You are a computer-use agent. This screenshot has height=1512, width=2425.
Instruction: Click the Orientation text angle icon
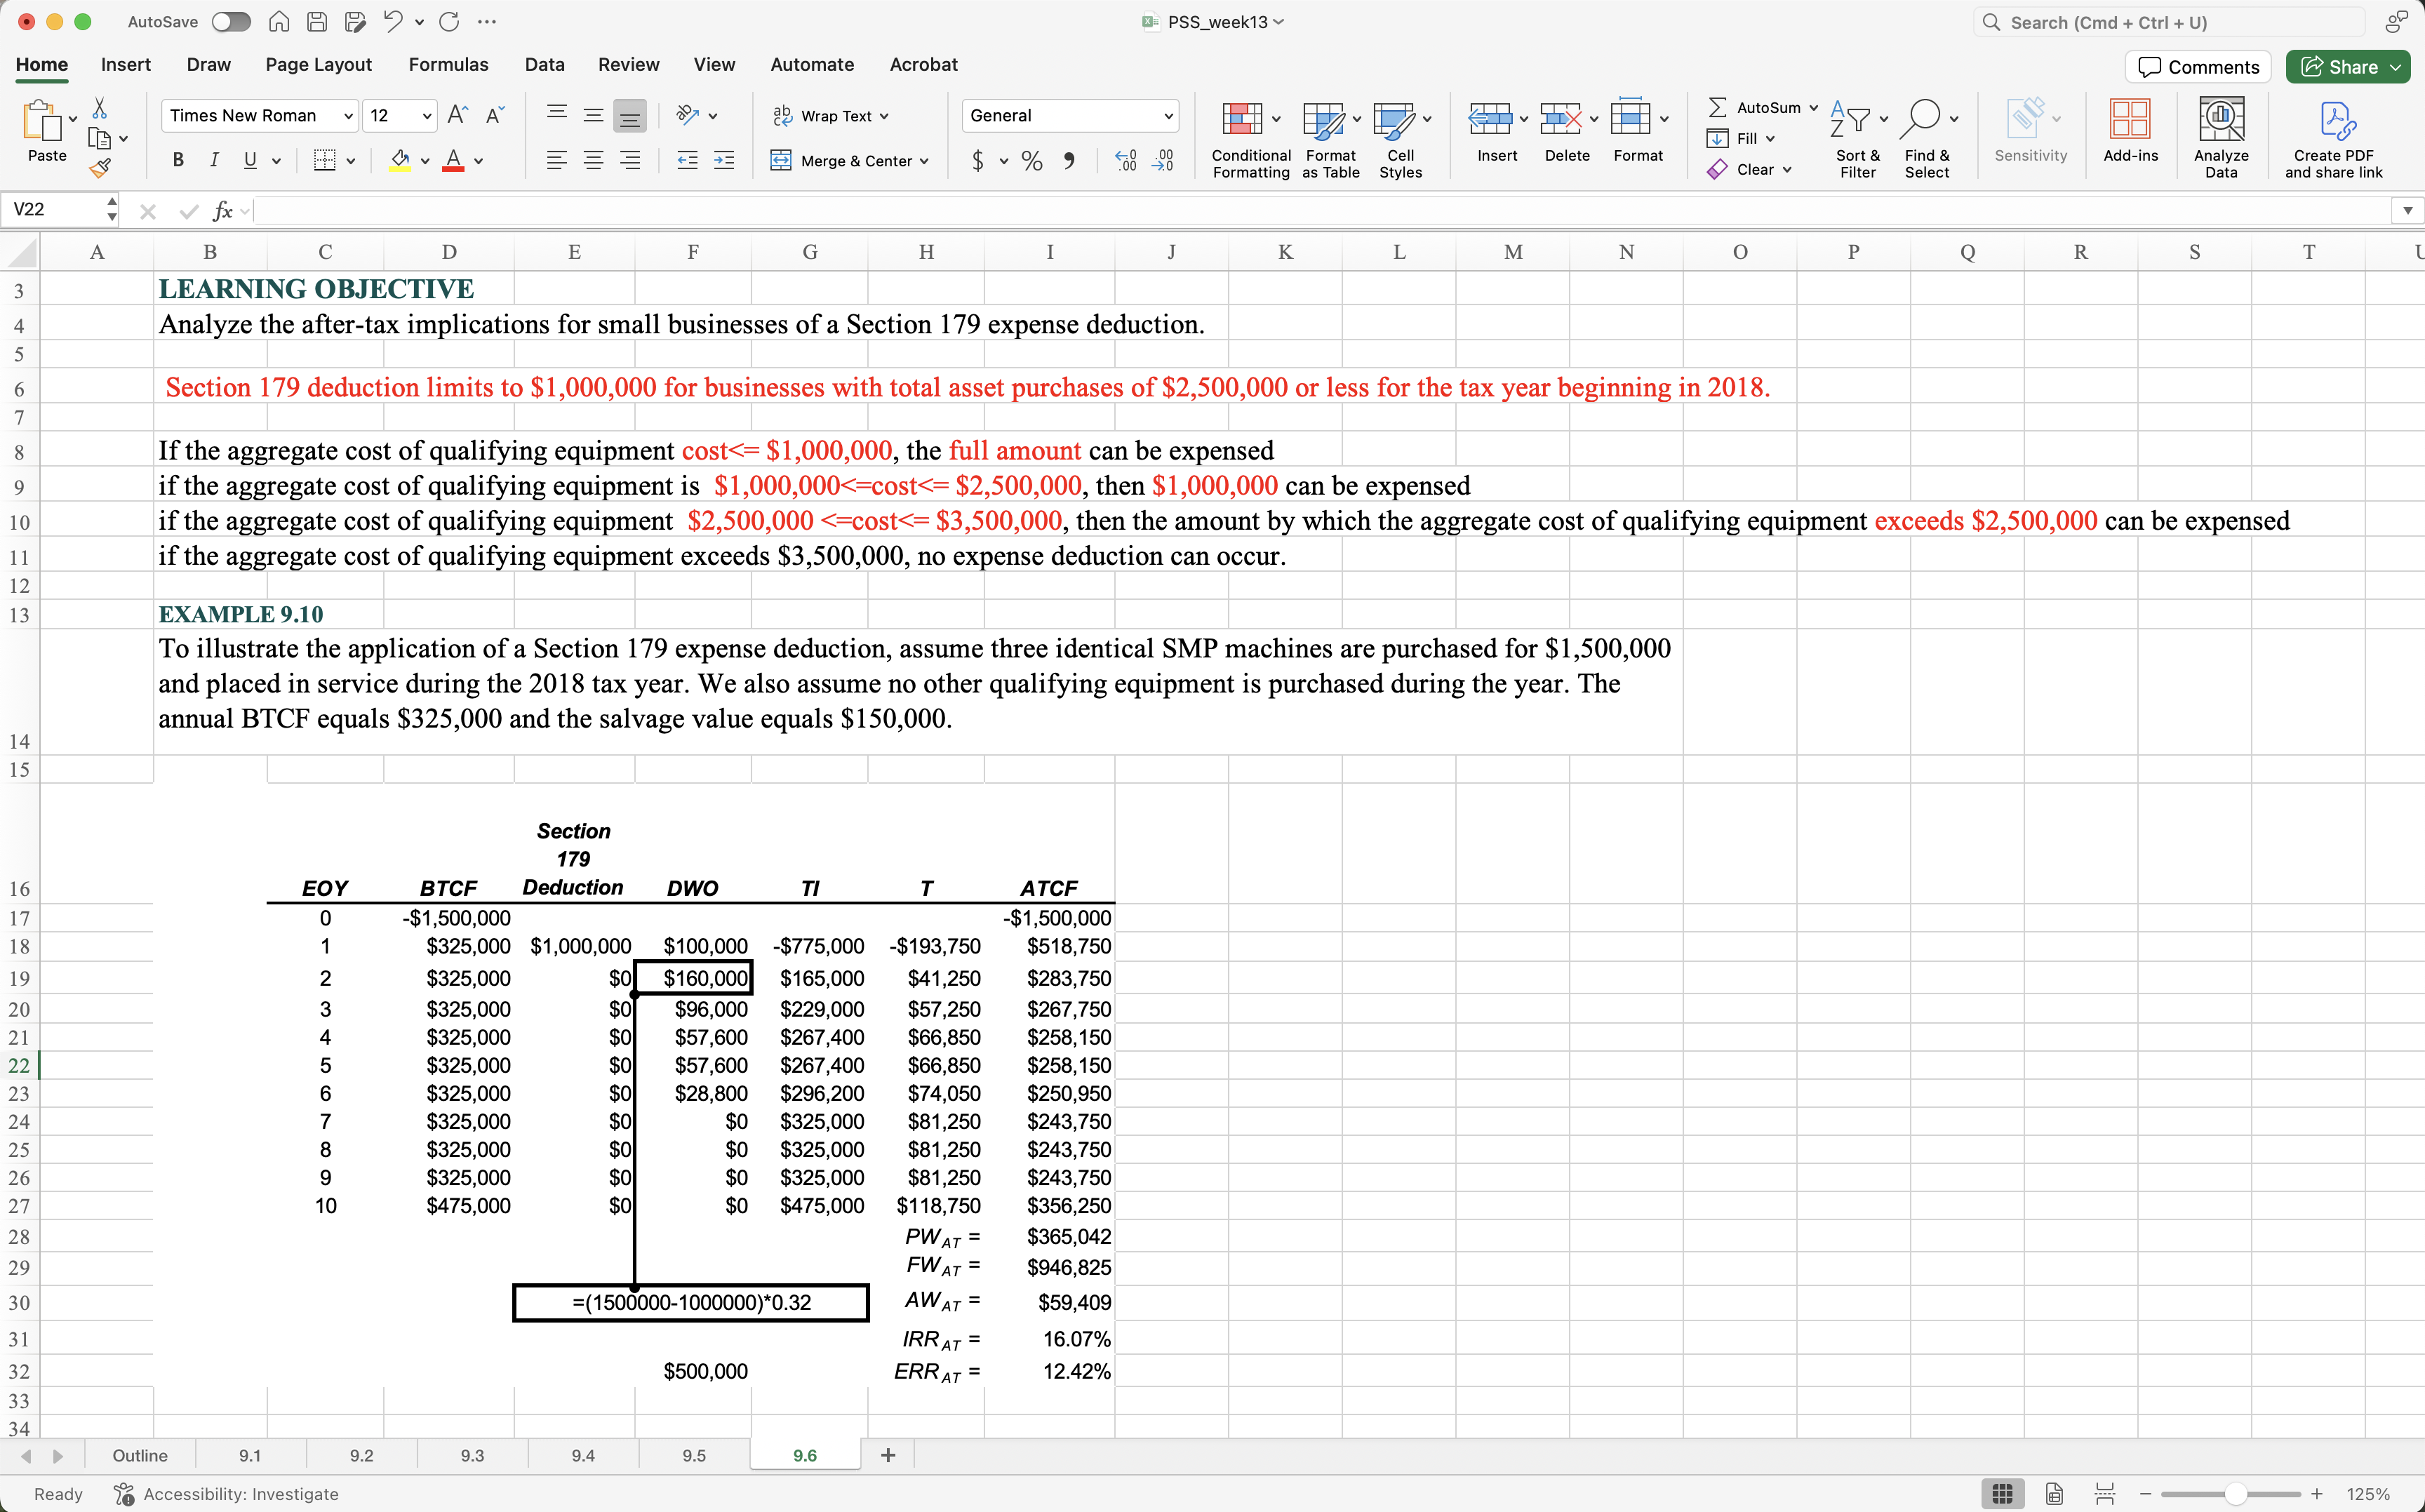[x=687, y=115]
